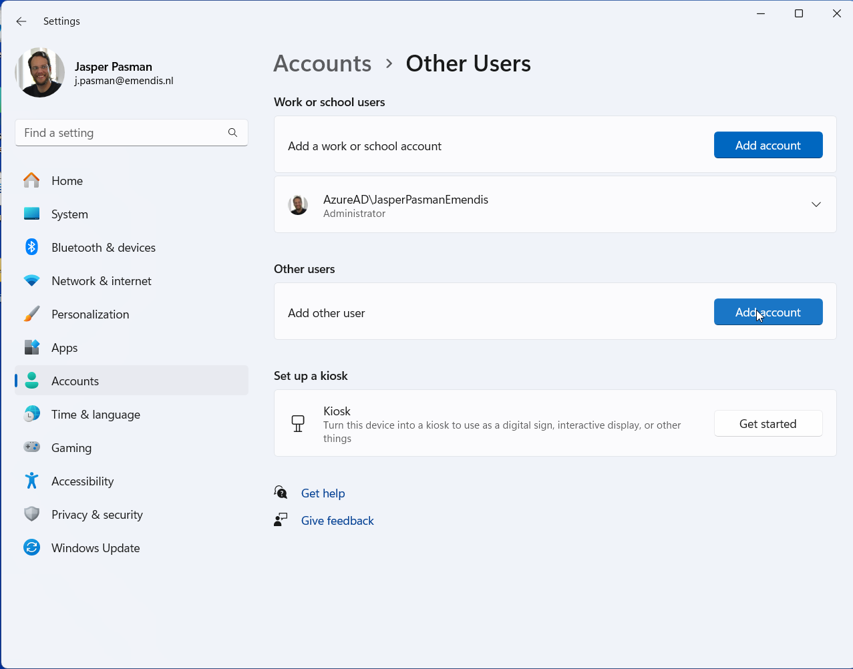Open the Apps settings section
The image size is (853, 669).
pyautogui.click(x=64, y=348)
